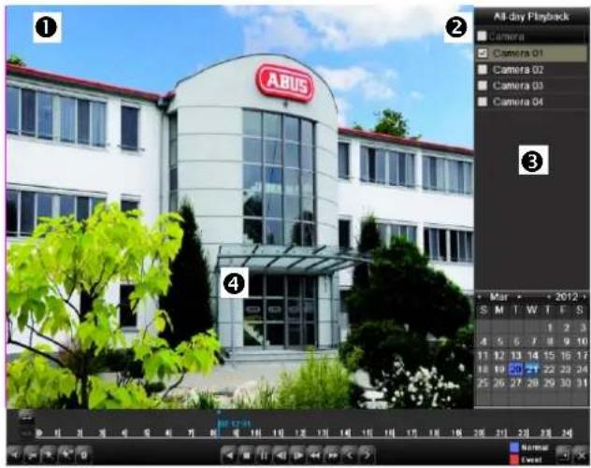Viewport: 591px width, 468px height.
Task: Open tag management, last icon of left group
Action: tap(83, 455)
